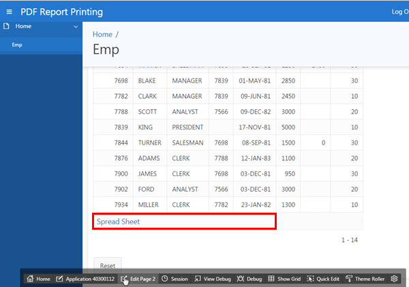Open View Debug in developer toolbar

click(x=213, y=279)
